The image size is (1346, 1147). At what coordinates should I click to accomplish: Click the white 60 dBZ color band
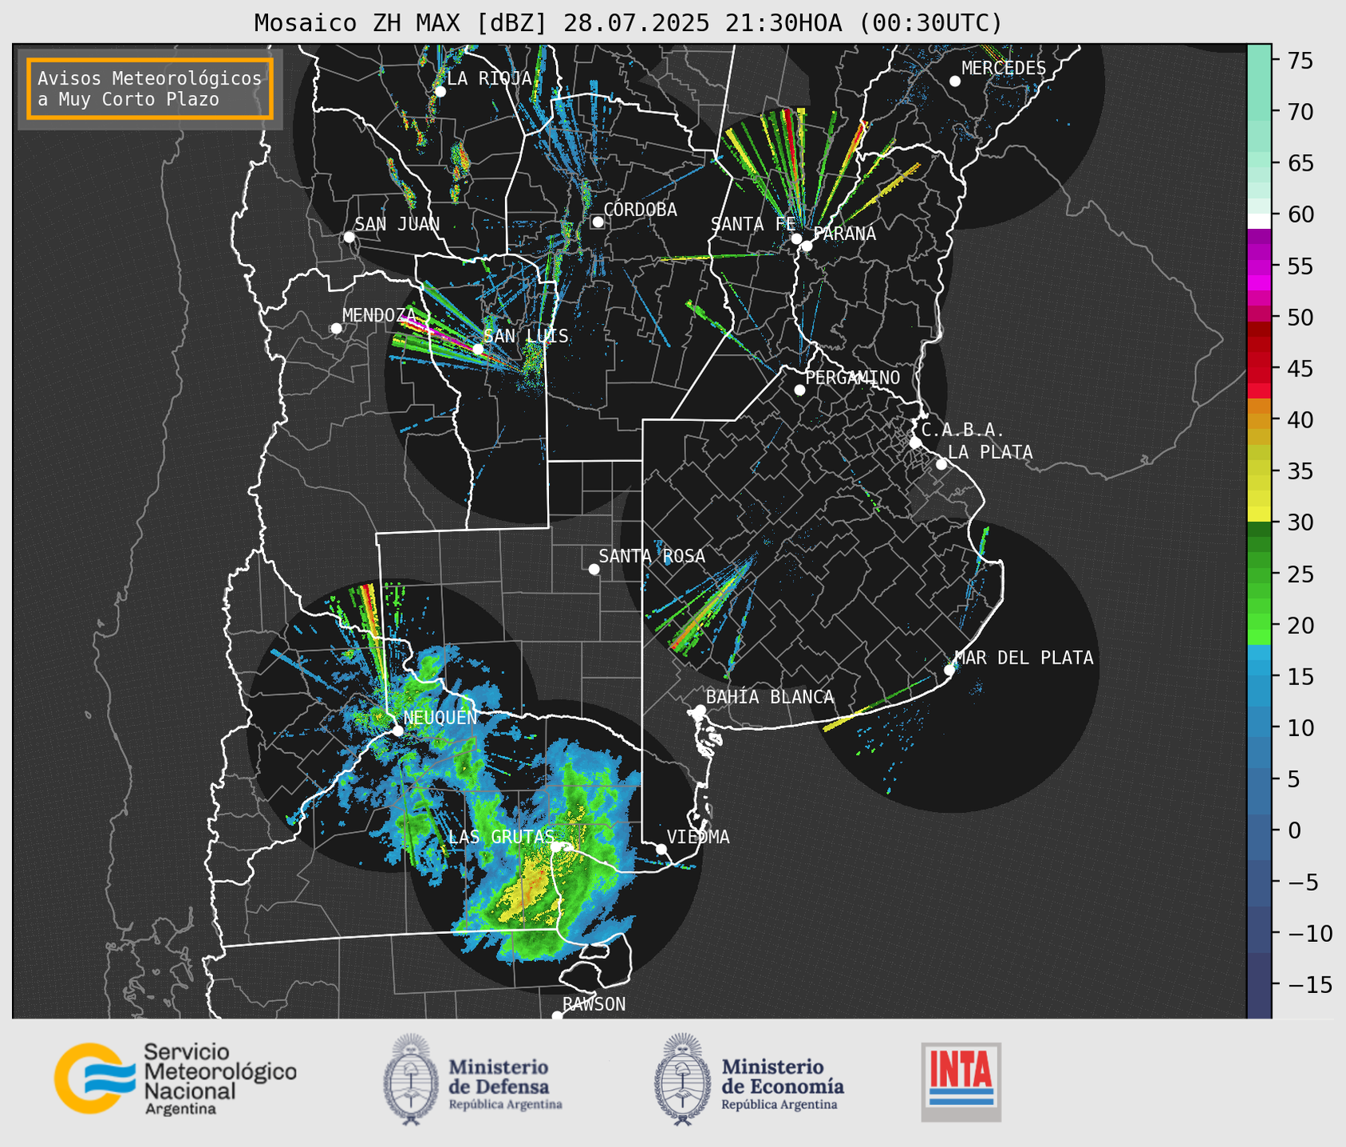pos(1259,222)
